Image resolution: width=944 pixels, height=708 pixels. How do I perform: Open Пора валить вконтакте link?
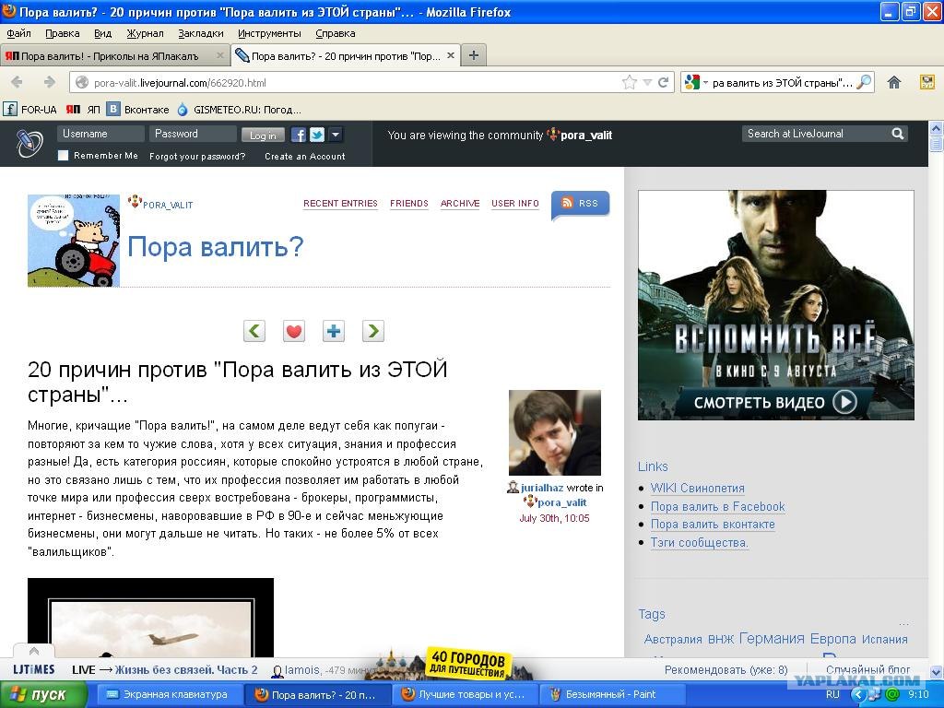click(x=713, y=525)
